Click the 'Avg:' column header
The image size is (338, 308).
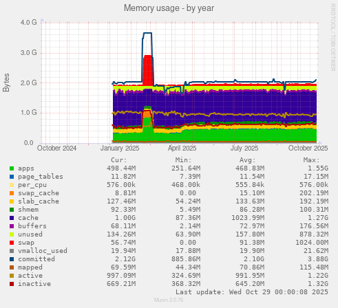click(248, 160)
